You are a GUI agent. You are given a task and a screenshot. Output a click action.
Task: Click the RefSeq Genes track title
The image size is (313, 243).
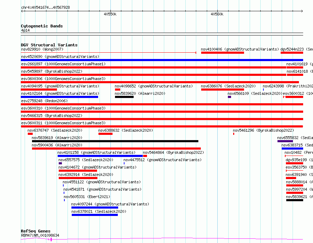(36, 231)
